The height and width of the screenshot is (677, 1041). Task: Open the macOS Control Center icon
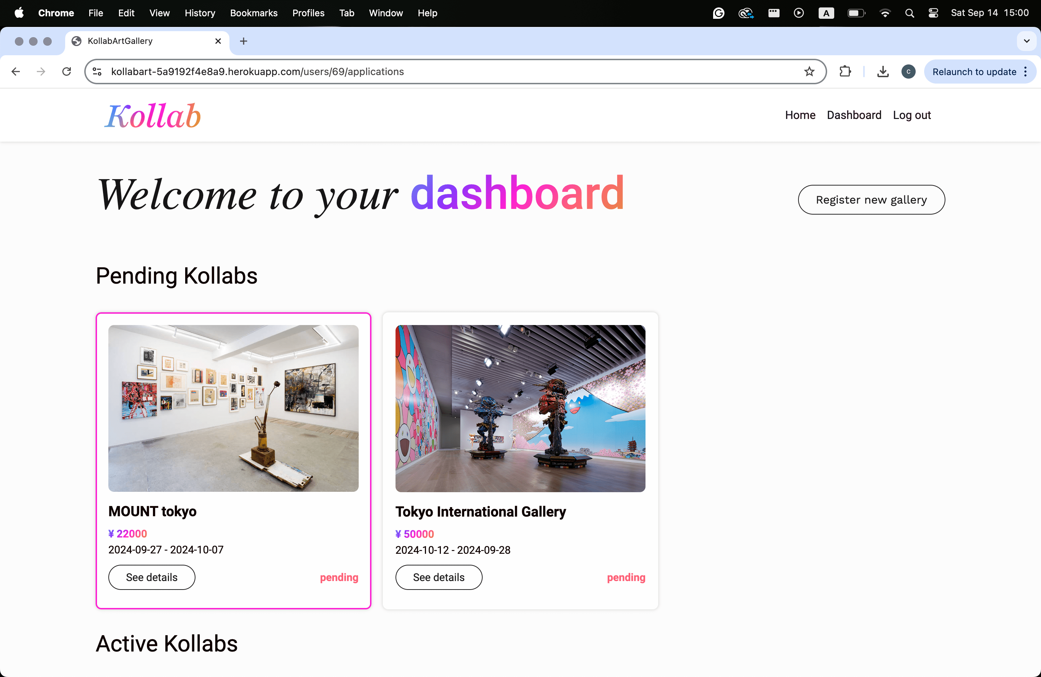pyautogui.click(x=933, y=13)
